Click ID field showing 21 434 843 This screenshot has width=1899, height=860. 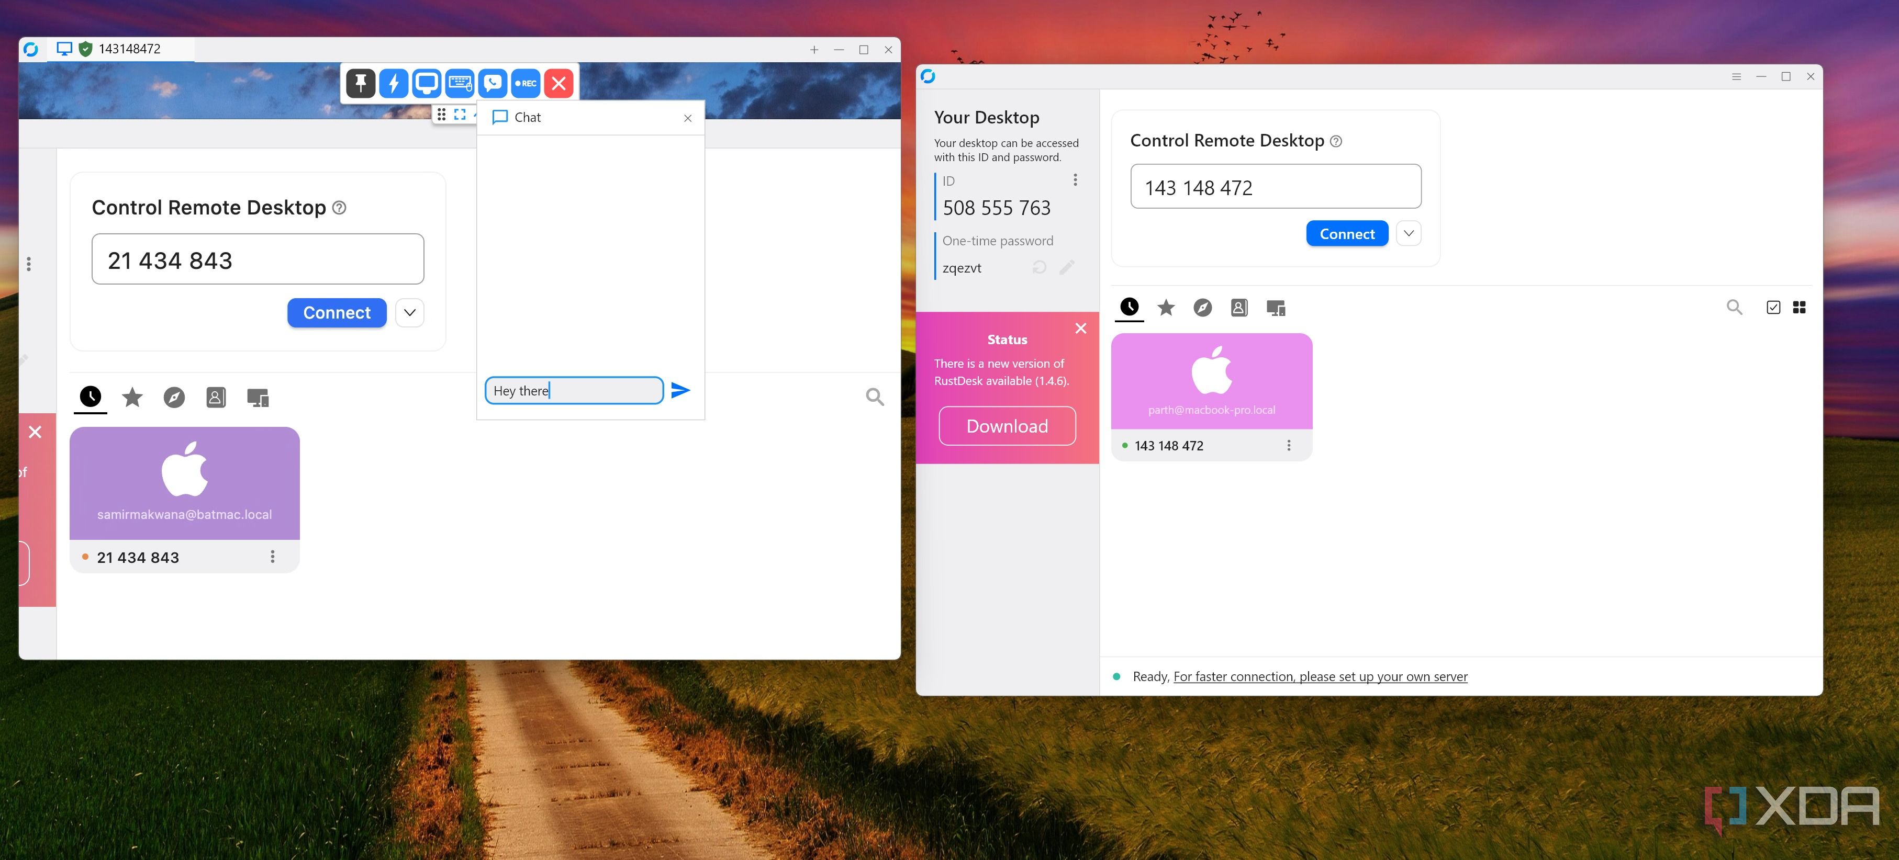point(258,259)
